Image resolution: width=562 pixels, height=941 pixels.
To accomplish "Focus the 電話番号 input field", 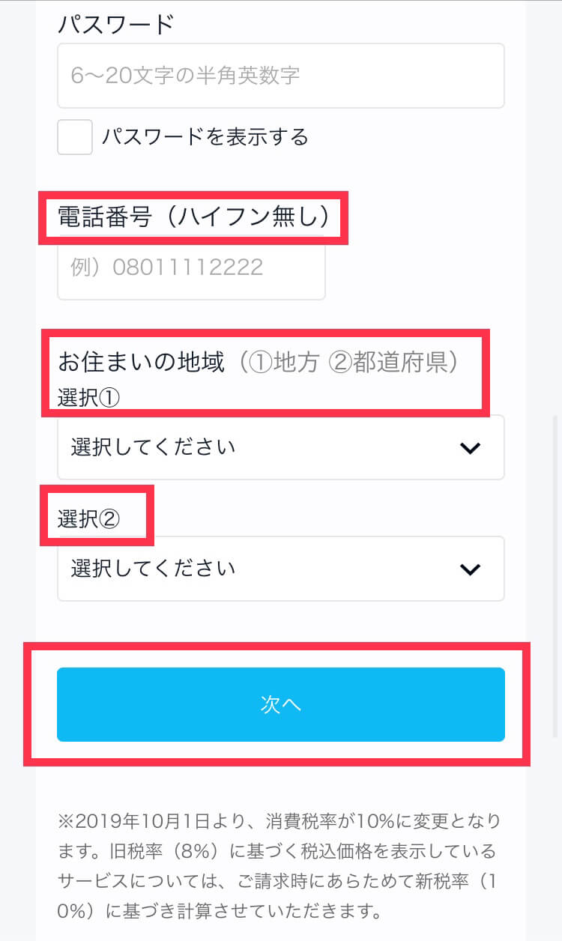I will coord(192,268).
